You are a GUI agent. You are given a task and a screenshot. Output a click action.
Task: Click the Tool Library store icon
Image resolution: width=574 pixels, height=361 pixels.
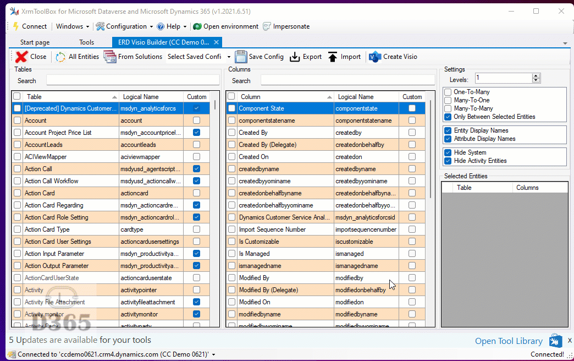(555, 341)
